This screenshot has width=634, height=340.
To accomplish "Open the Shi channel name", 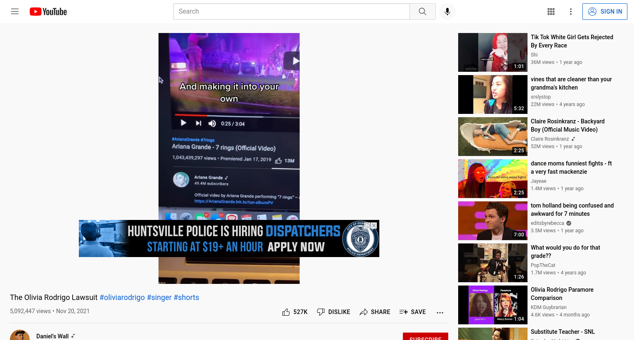I will click(534, 55).
